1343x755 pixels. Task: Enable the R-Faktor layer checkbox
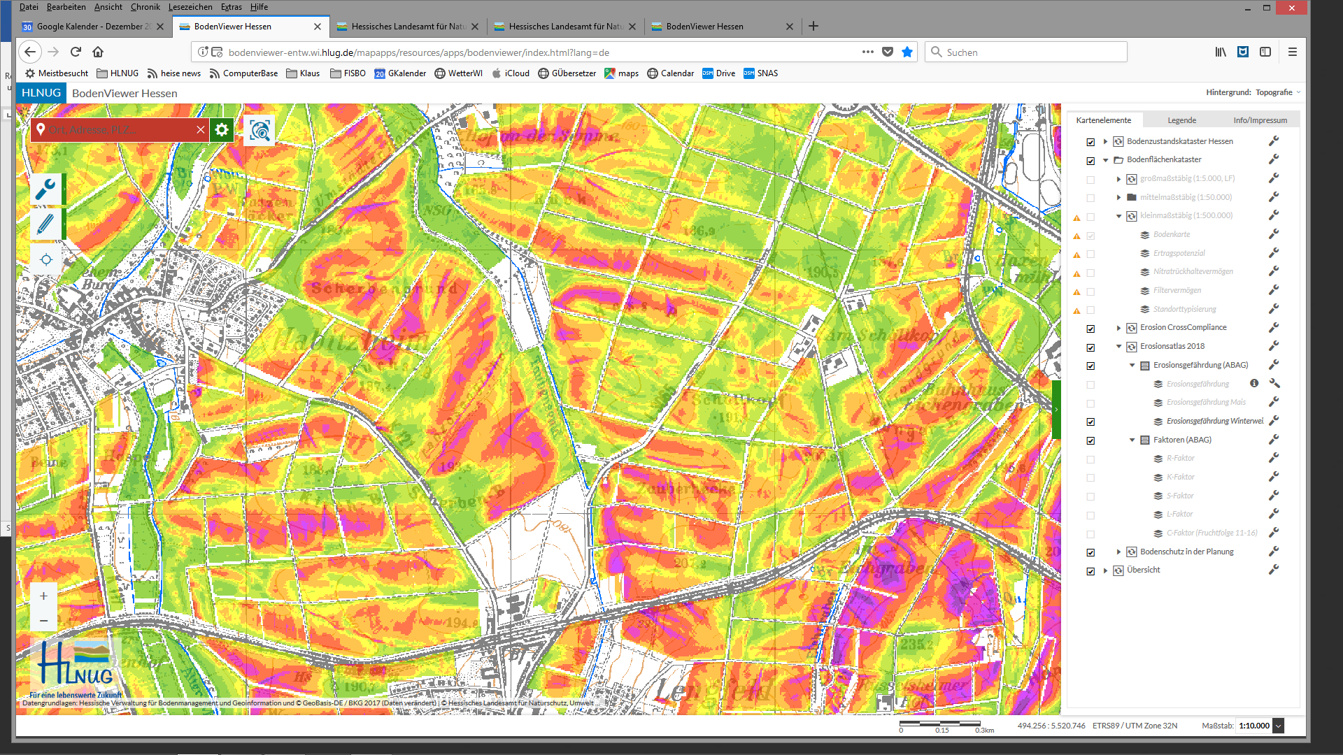(x=1090, y=459)
